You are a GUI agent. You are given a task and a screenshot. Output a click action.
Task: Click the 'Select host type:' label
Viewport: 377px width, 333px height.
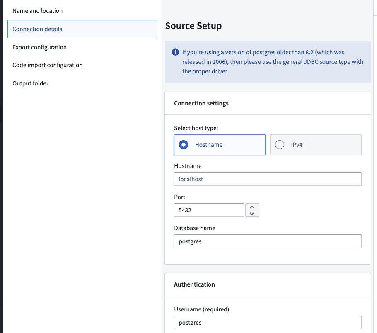tap(196, 128)
